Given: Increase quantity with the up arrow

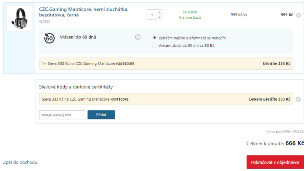Looking at the screenshot, I should point(159,12).
